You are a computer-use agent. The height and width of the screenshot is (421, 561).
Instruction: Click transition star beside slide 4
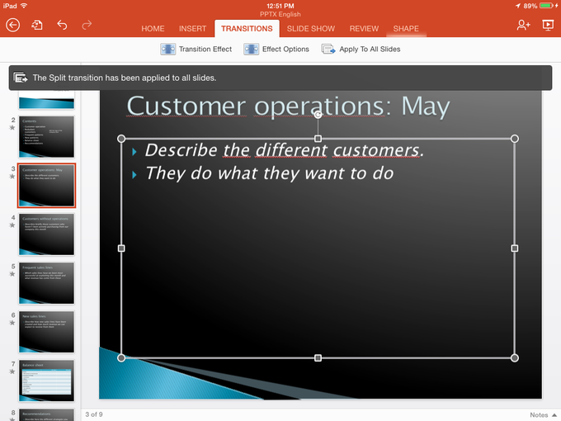12,225
